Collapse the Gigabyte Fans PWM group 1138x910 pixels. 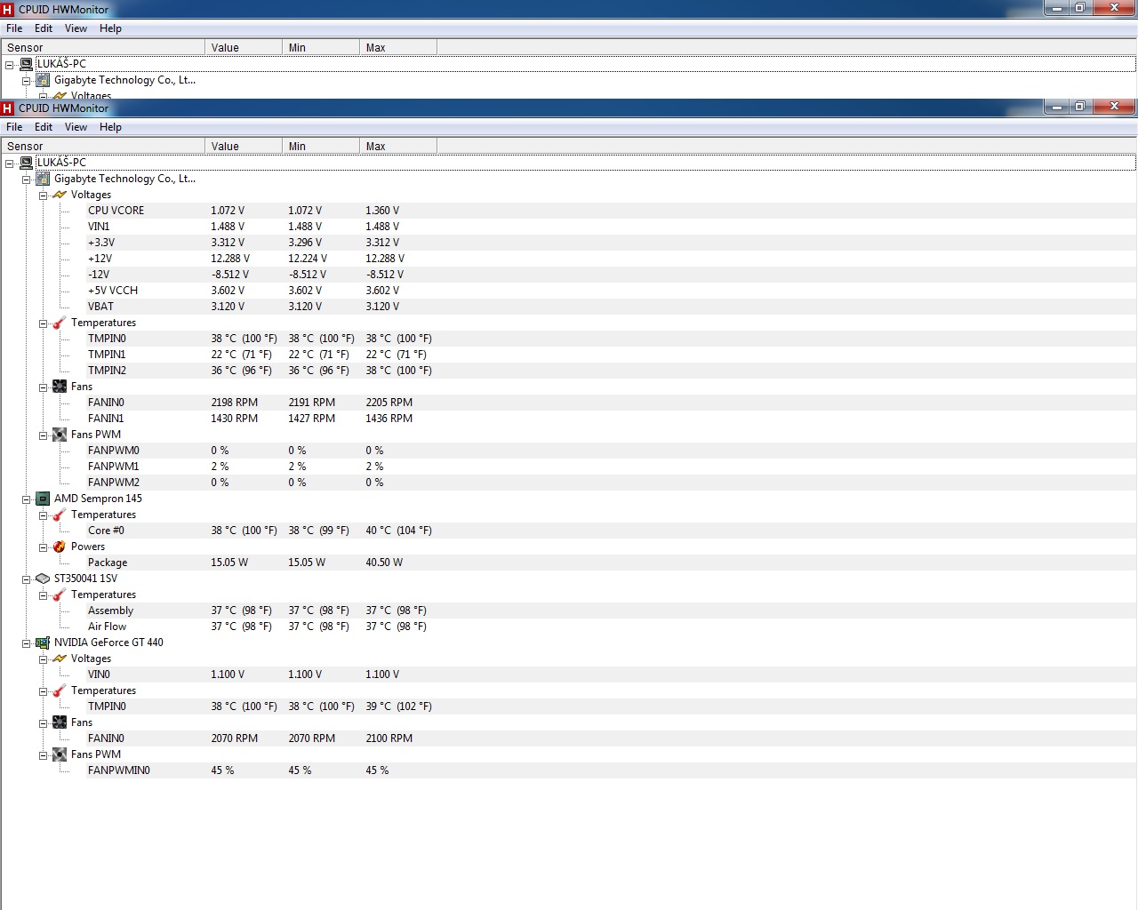[x=43, y=435]
